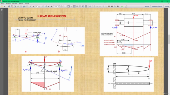Screen dimensions: 170x95
Task: Click the green comment bubble icon
Action: pos(122,6)
